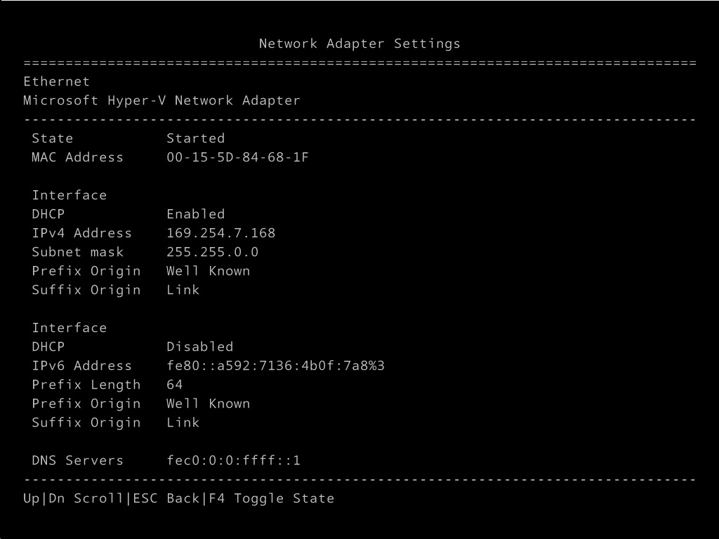This screenshot has height=539, width=719.
Task: Click the DNS Servers label
Action: (77, 460)
